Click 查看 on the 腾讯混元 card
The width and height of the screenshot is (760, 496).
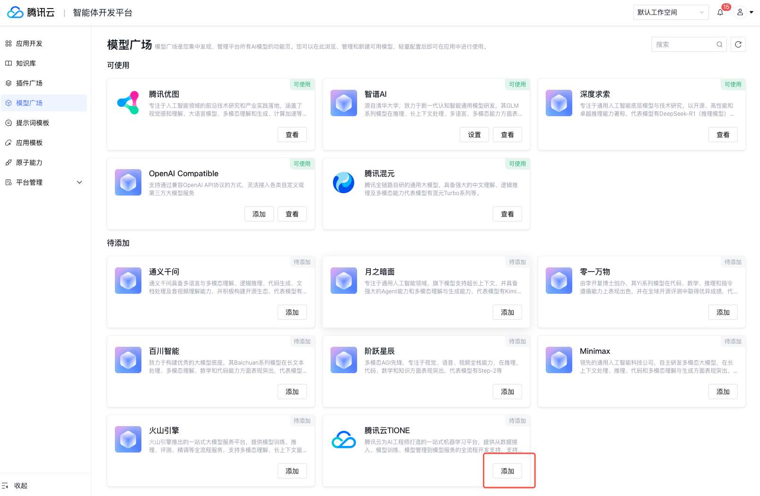coord(507,214)
